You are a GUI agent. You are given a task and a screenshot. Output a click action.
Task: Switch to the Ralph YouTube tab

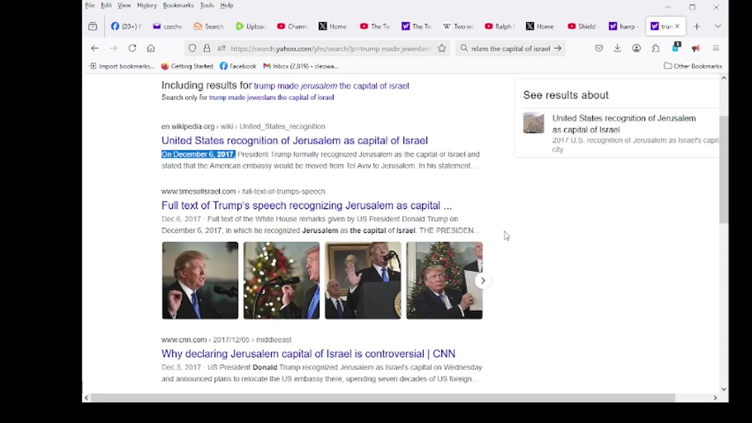pos(500,26)
